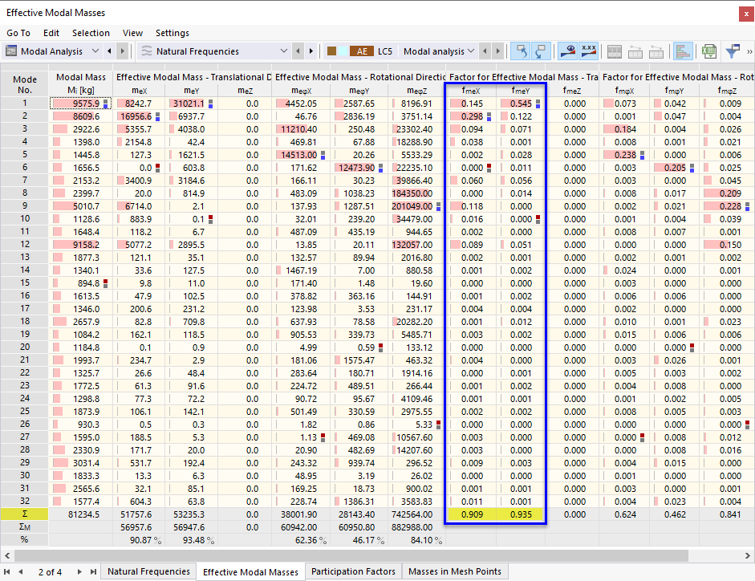Click next arrow beside Natural Frequencies
The width and height of the screenshot is (755, 581).
click(311, 51)
